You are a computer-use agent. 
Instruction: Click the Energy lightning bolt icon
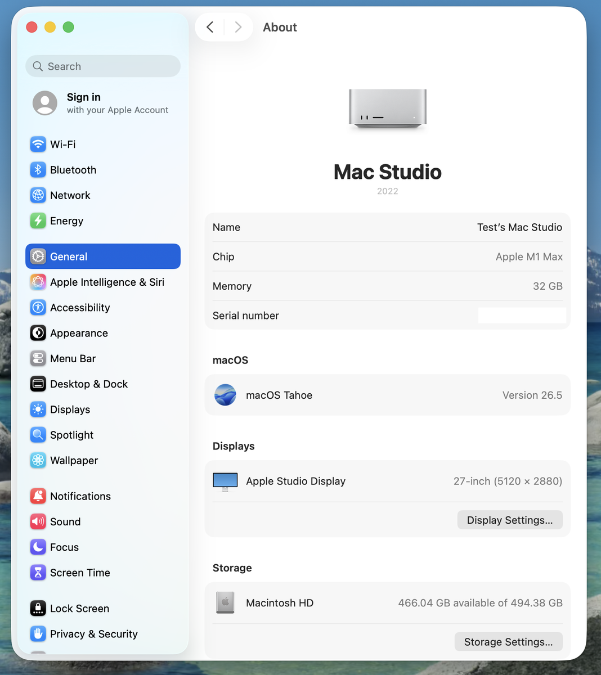click(38, 221)
